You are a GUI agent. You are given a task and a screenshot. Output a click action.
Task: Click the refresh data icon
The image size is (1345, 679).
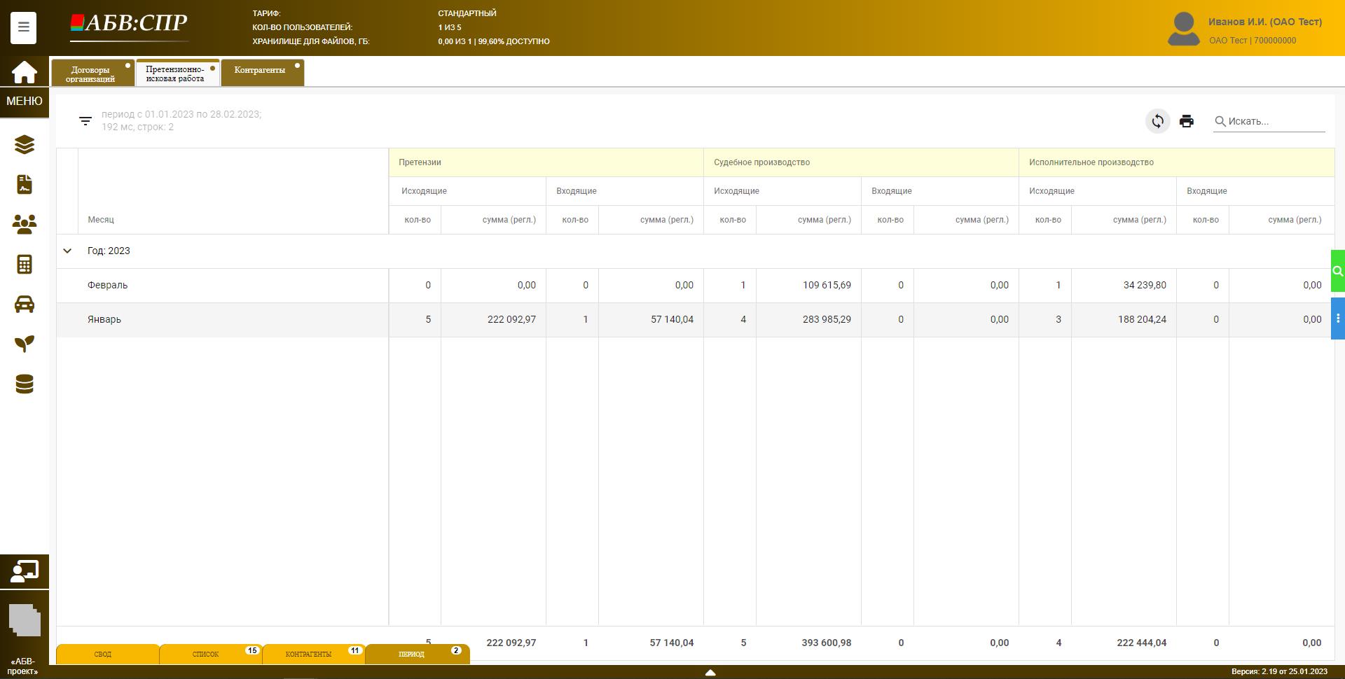click(x=1157, y=121)
